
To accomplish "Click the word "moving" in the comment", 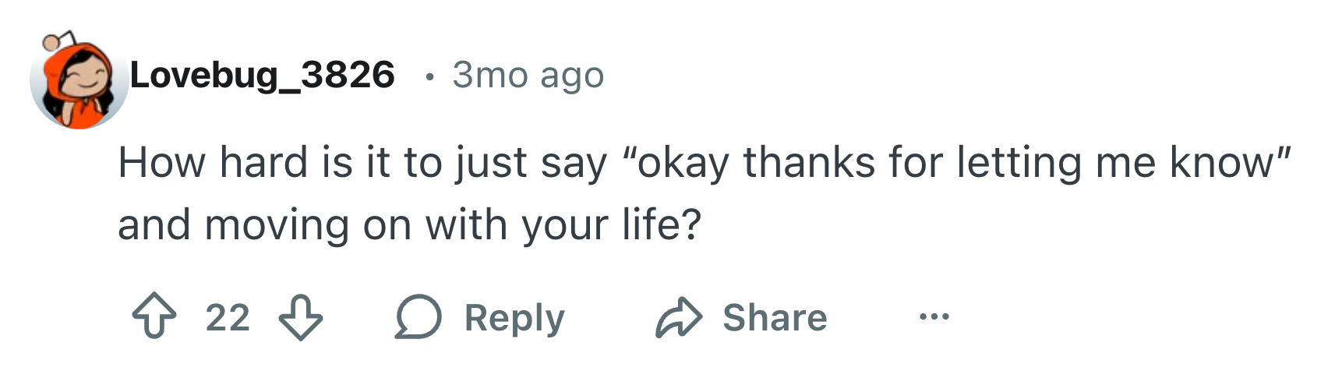I will tap(277, 226).
